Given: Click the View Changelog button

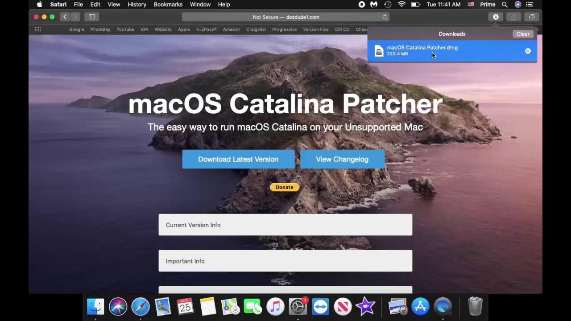Looking at the screenshot, I should coord(342,159).
